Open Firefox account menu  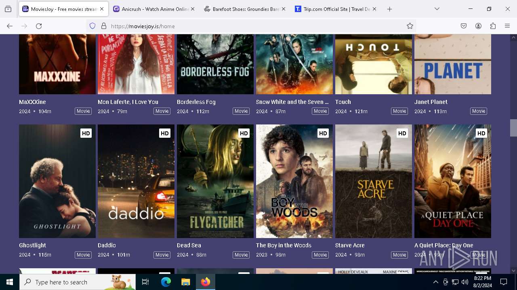pos(478,26)
